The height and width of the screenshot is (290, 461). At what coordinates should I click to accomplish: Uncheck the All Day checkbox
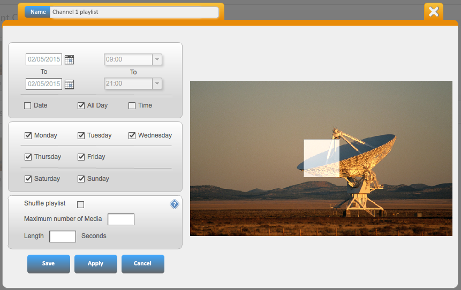(81, 105)
